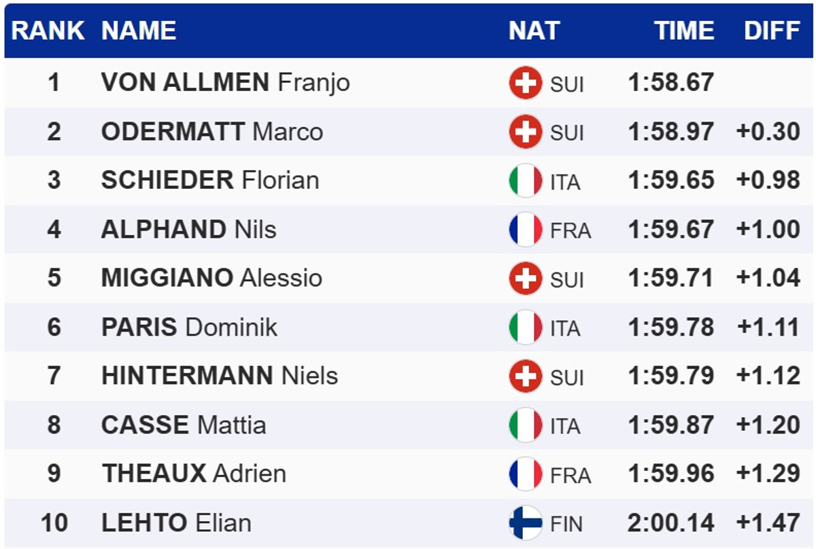Click MIGGIANO Alessio's name

tap(211, 279)
